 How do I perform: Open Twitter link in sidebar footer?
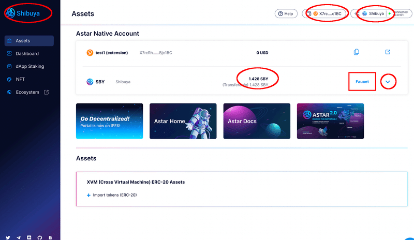point(8,237)
